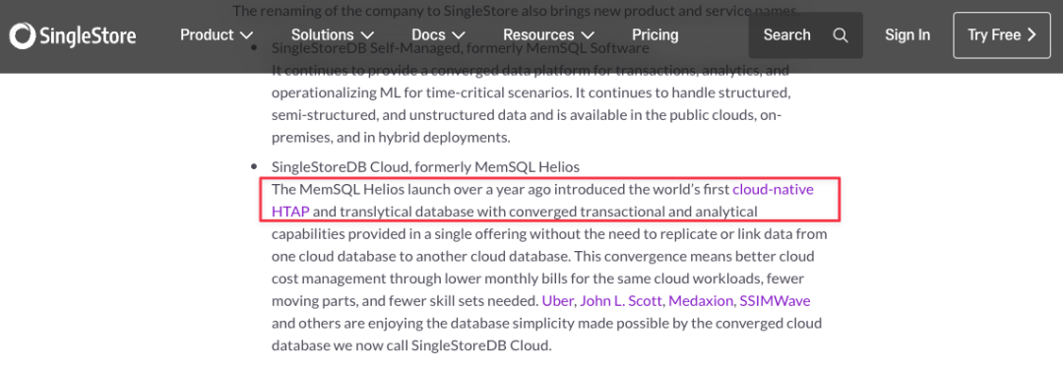The image size is (1063, 370).
Task: Expand the Docs menu
Action: pos(438,34)
